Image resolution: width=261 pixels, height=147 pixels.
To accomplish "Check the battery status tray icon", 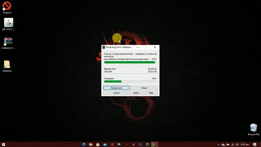I will (228, 145).
